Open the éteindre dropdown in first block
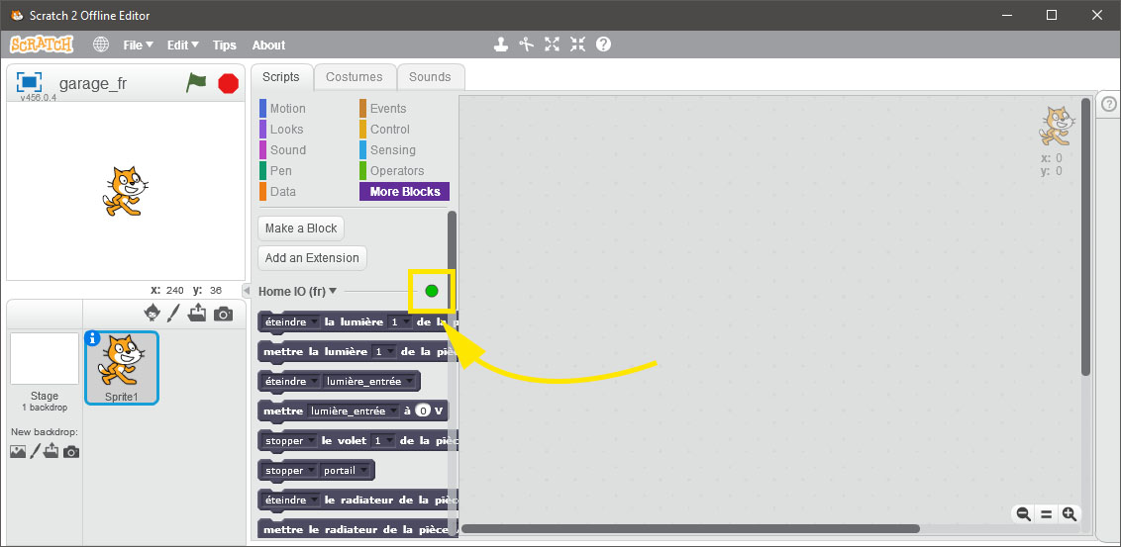 point(290,322)
